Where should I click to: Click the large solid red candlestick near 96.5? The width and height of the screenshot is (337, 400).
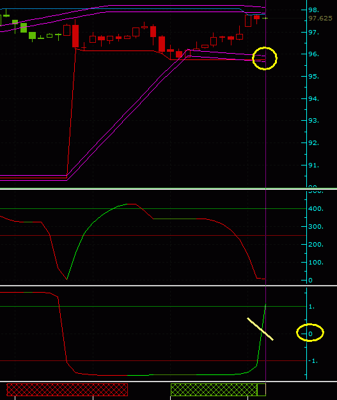tap(75, 36)
